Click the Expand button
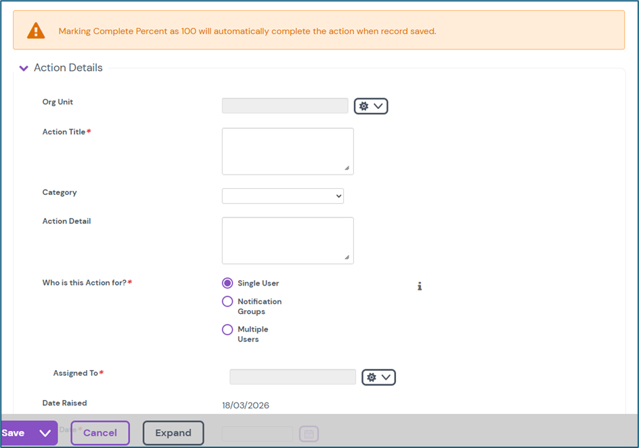639x448 pixels. point(173,433)
